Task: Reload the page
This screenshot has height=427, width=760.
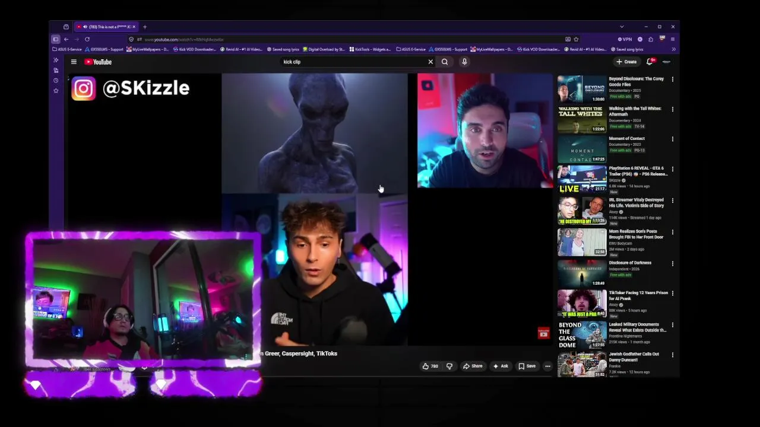Action: click(x=87, y=39)
